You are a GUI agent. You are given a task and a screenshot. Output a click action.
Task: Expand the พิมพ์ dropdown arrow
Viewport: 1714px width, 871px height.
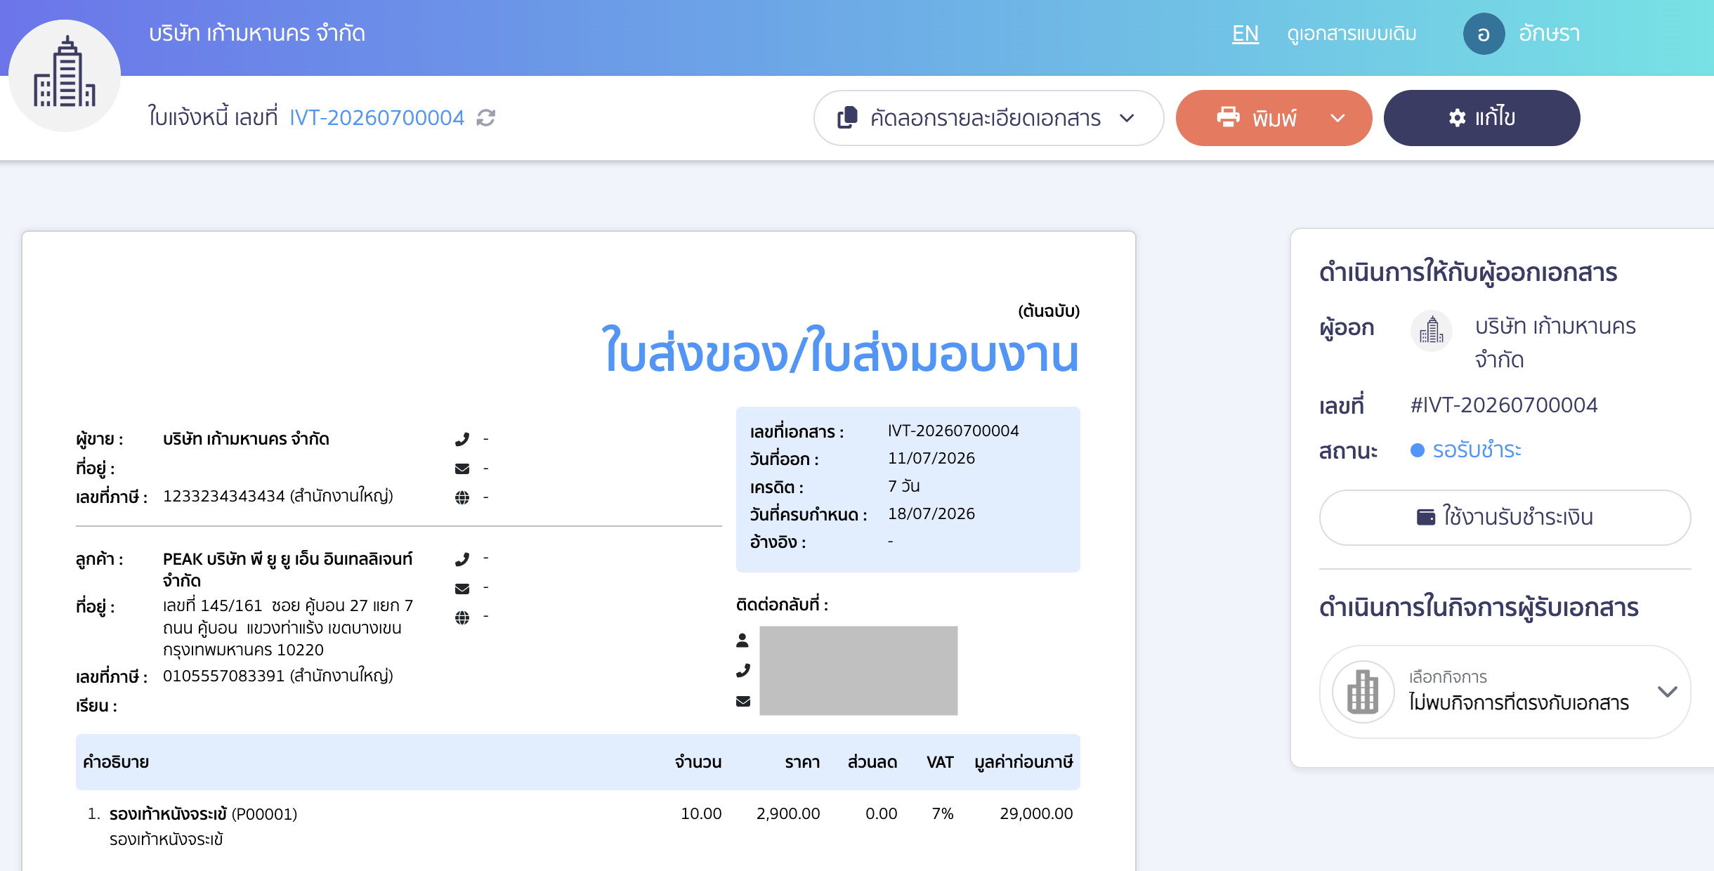(x=1338, y=118)
